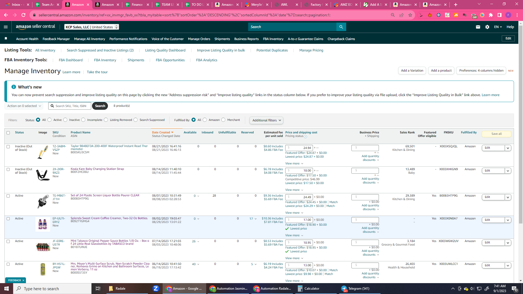Toggle the select-all checkbox in table header

click(x=8, y=133)
